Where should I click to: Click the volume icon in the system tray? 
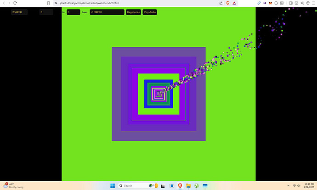click(299, 185)
